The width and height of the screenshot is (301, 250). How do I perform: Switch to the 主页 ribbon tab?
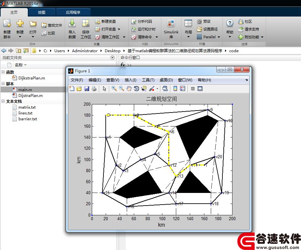click(14, 12)
